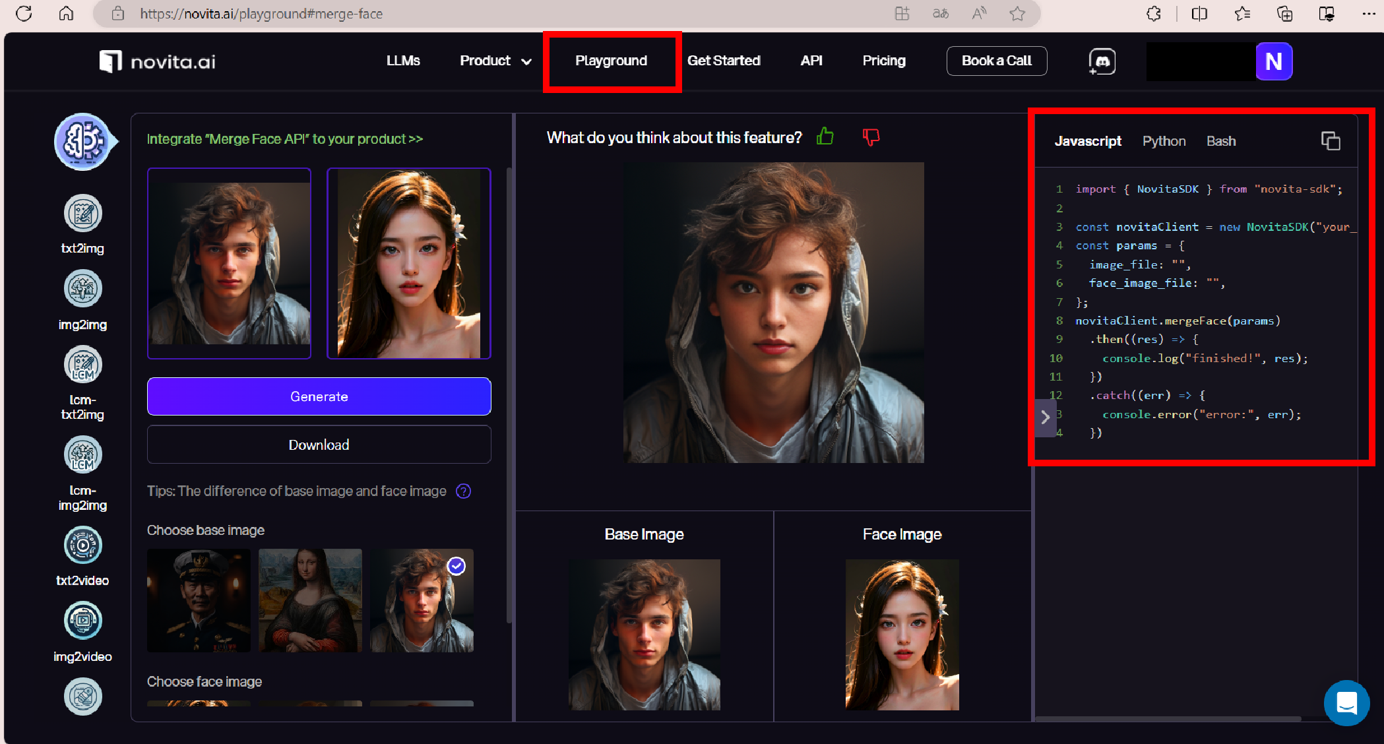Switch to the Python code tab

click(x=1164, y=141)
